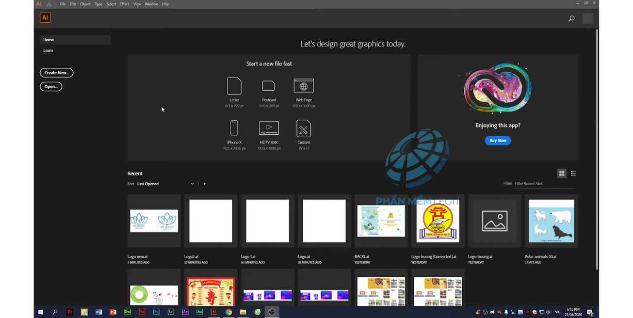This screenshot has width=633, height=318.
Task: Open the search magnifier in Illustrator's header
Action: 571,18
